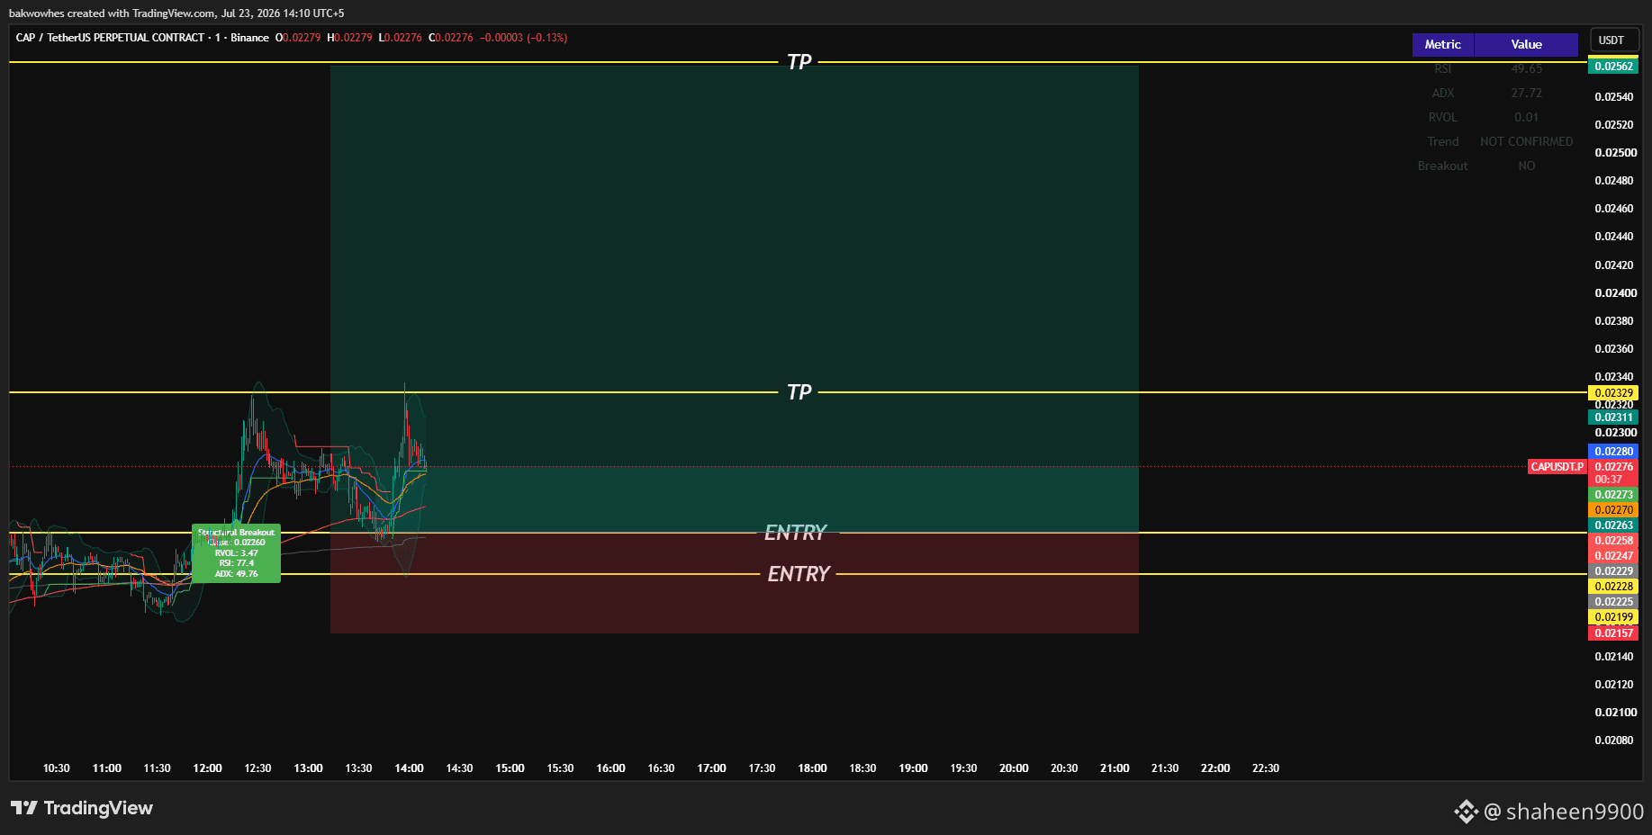1652x835 pixels.
Task: Click the green 0.02562 price axis label
Action: coord(1613,67)
